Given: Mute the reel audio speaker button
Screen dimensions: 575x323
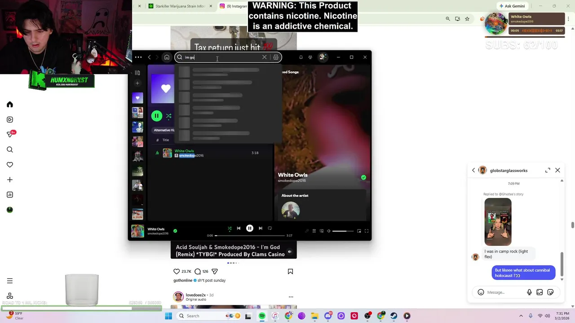Looking at the screenshot, I should [290, 252].
